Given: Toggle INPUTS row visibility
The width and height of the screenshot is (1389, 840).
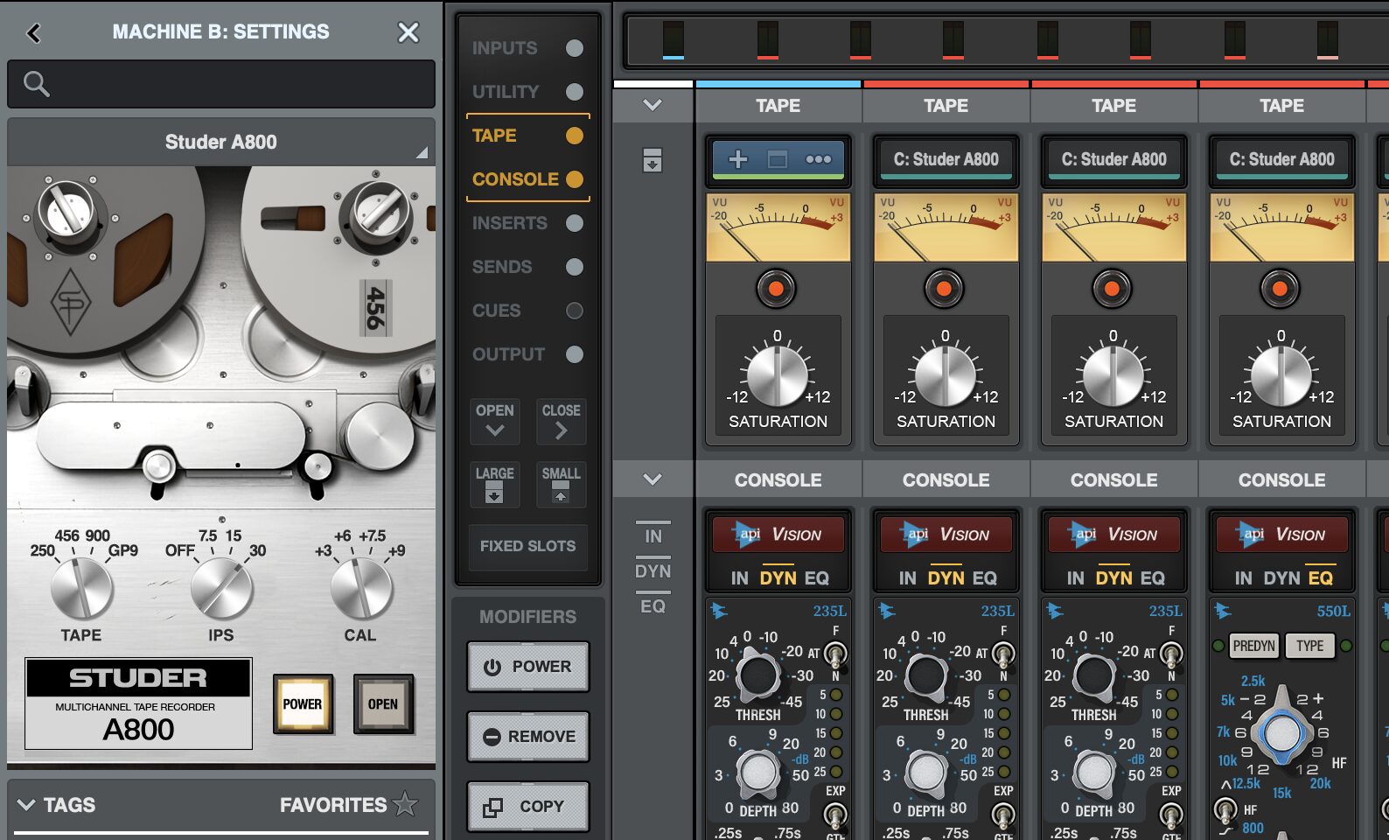Looking at the screenshot, I should (575, 48).
